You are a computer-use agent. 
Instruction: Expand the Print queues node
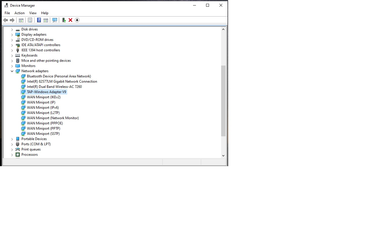point(12,149)
